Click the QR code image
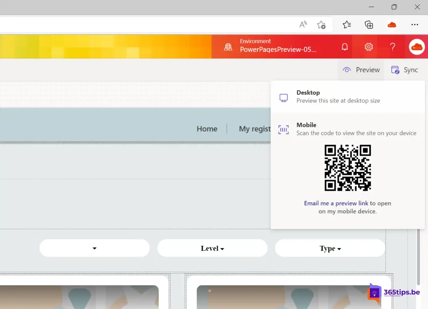Screen dimensions: 428x309 pyautogui.click(x=348, y=168)
